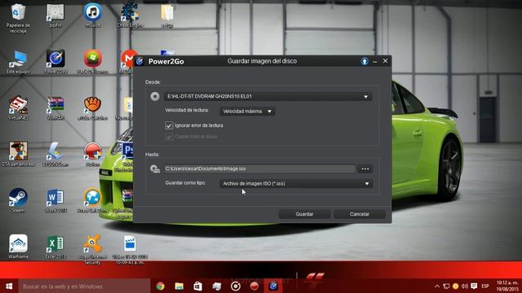Click the red record app on the taskbar
This screenshot has height=293, width=522.
tap(254, 286)
